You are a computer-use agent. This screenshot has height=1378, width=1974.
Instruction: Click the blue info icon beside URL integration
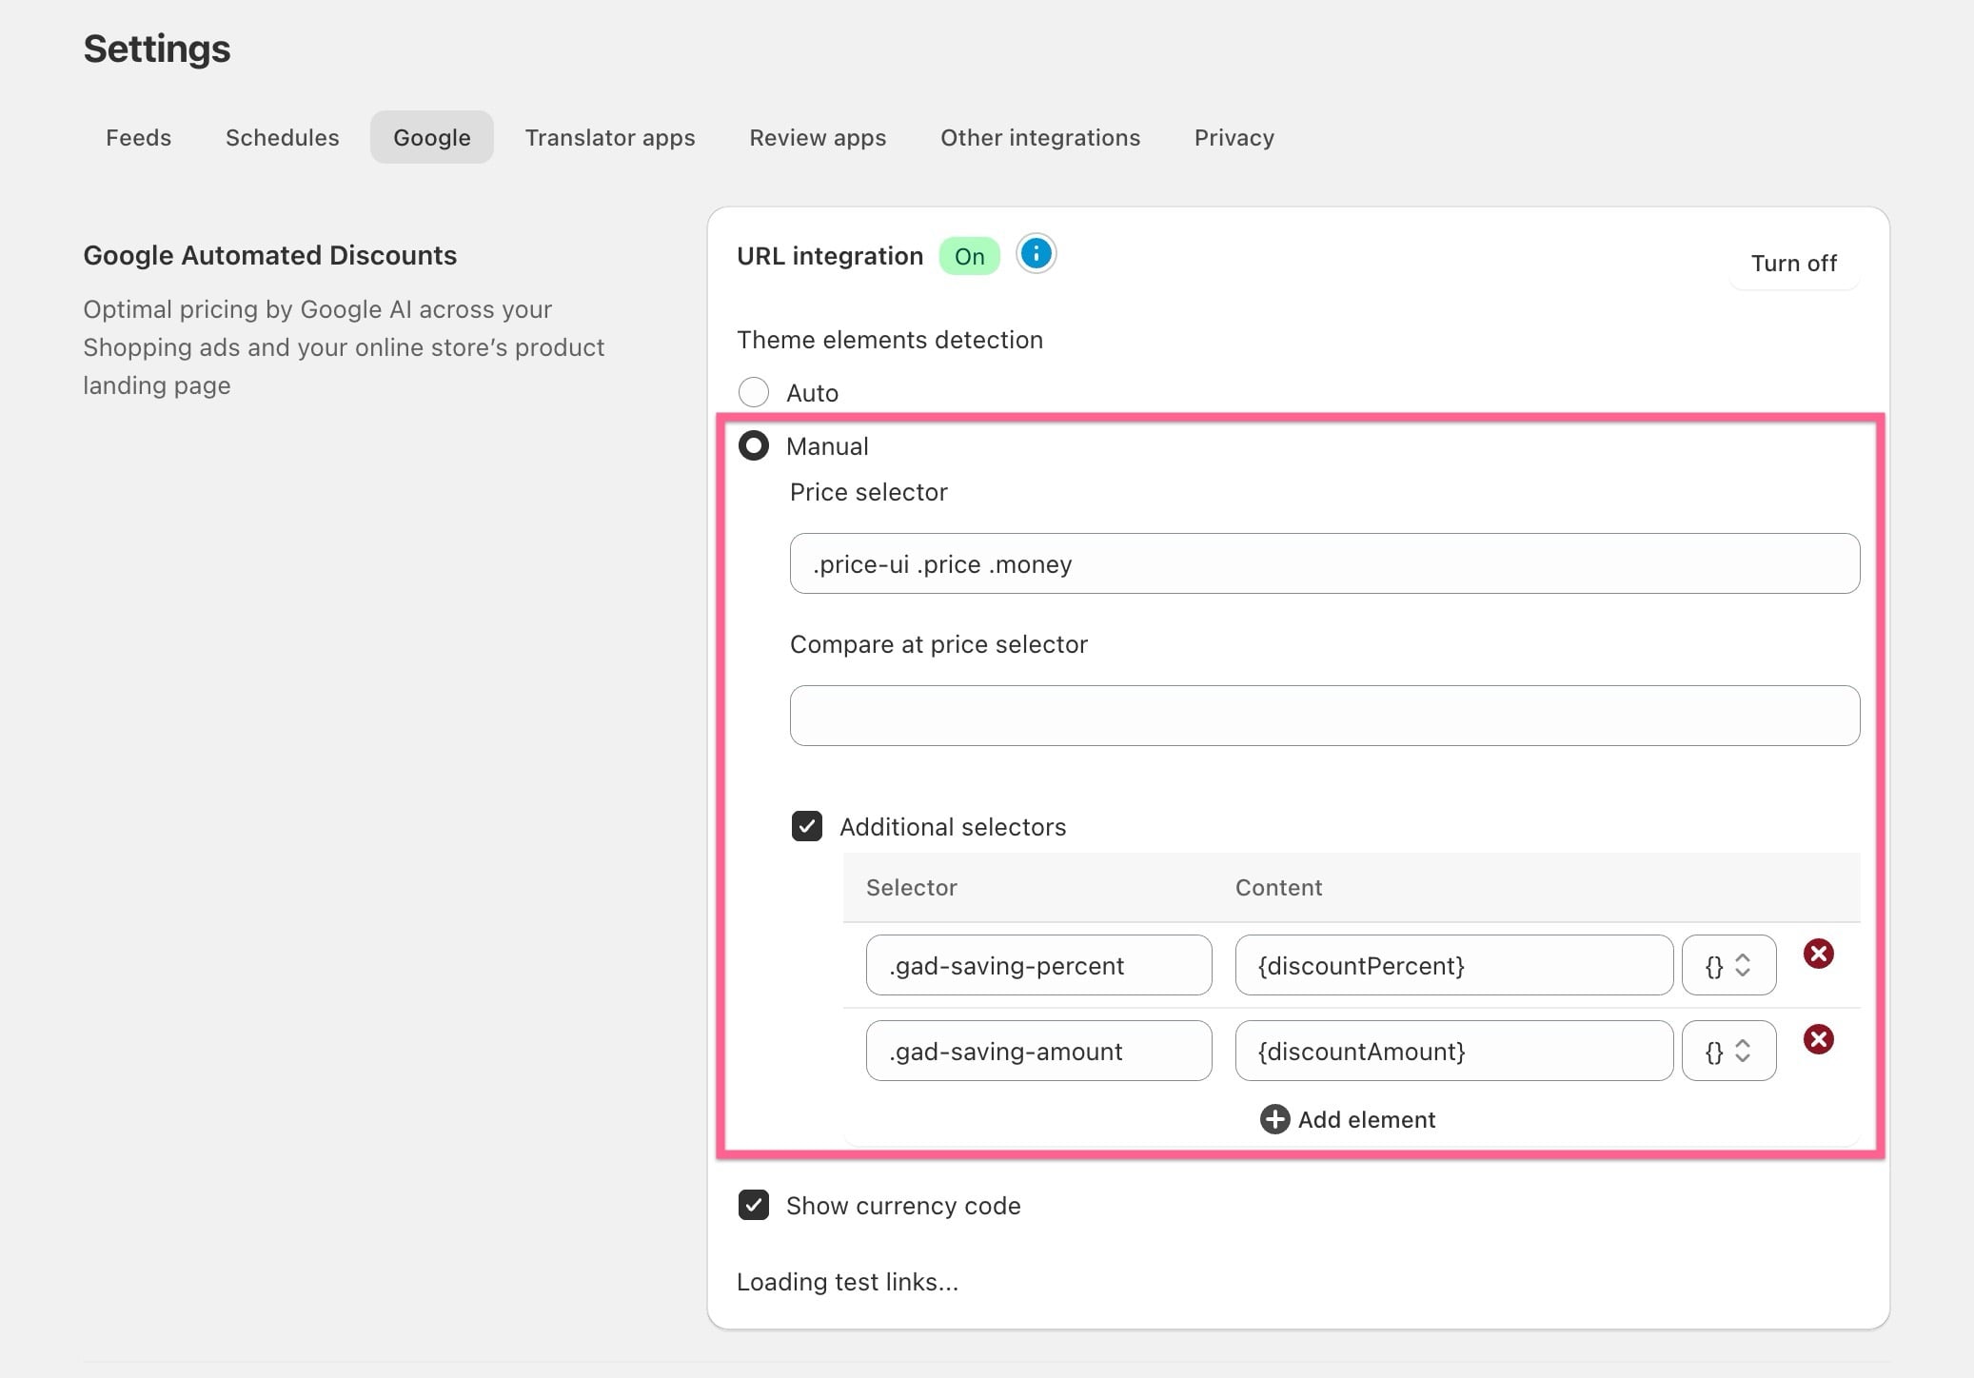pos(1036,254)
